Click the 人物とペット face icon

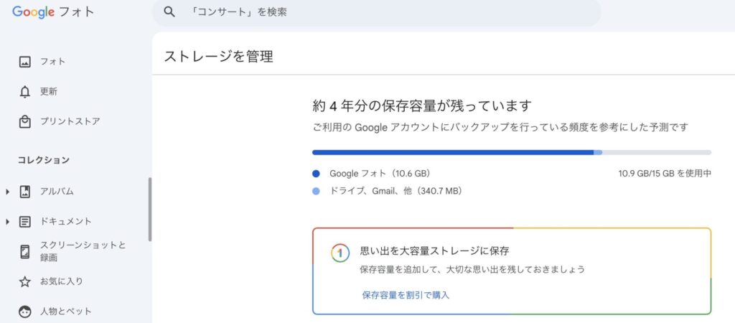[25, 312]
